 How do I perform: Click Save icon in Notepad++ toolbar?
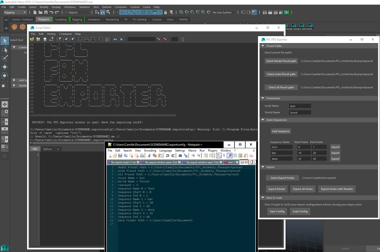[121, 156]
